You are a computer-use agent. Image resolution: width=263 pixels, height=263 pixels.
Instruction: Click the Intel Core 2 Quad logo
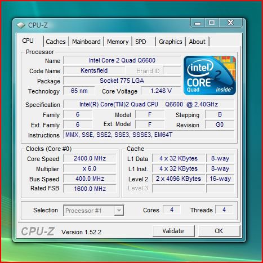209,75
